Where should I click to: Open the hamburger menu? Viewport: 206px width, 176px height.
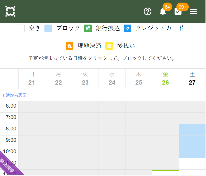(x=193, y=12)
